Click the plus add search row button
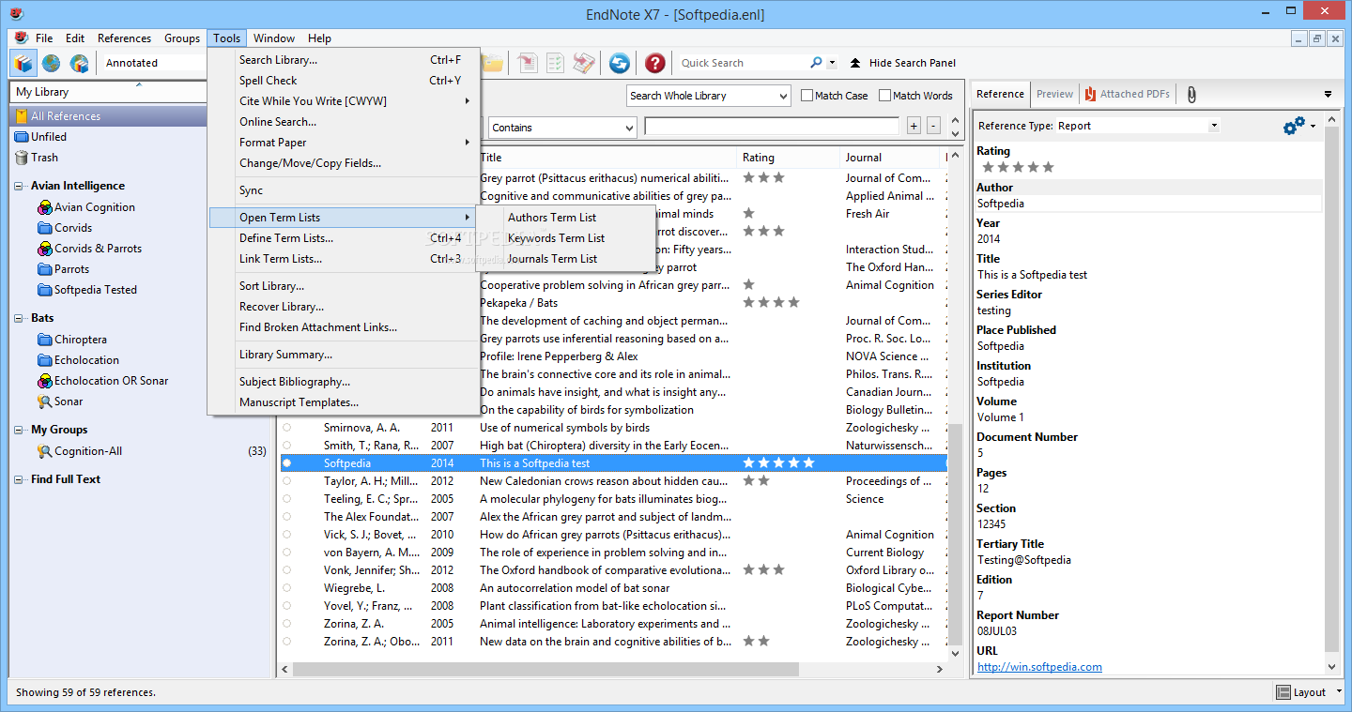The image size is (1352, 712). tap(914, 127)
